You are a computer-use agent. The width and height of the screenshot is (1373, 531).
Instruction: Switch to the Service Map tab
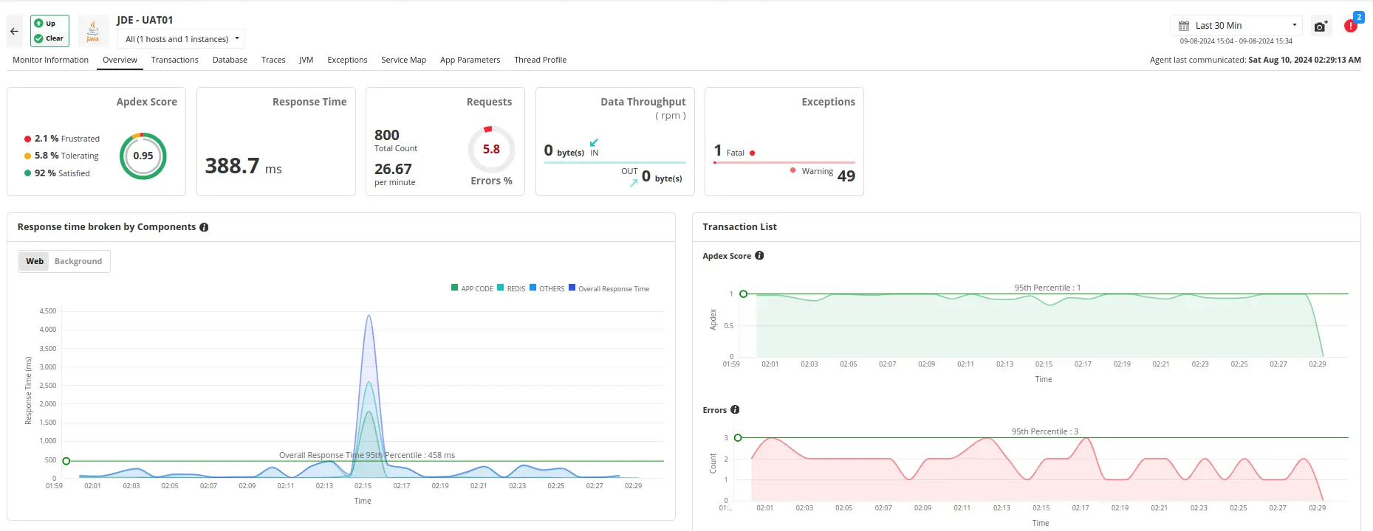point(403,60)
